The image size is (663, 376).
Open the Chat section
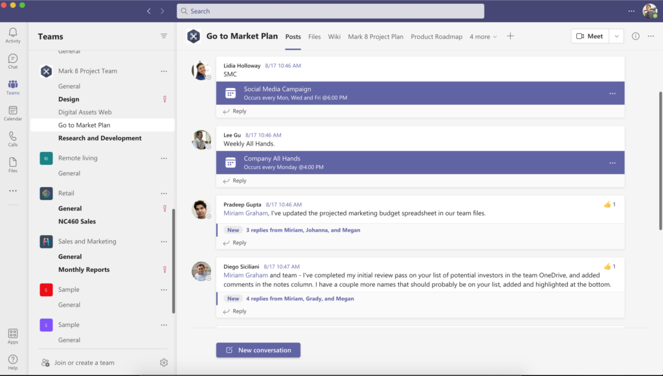[x=13, y=61]
